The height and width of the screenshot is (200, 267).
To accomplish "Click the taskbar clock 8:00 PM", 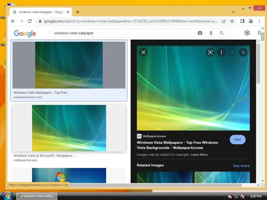I will pos(256,196).
